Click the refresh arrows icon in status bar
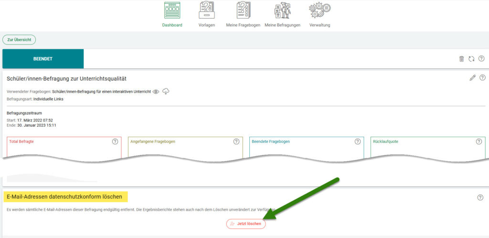Viewport: 489px width, 238px height. coord(471,59)
